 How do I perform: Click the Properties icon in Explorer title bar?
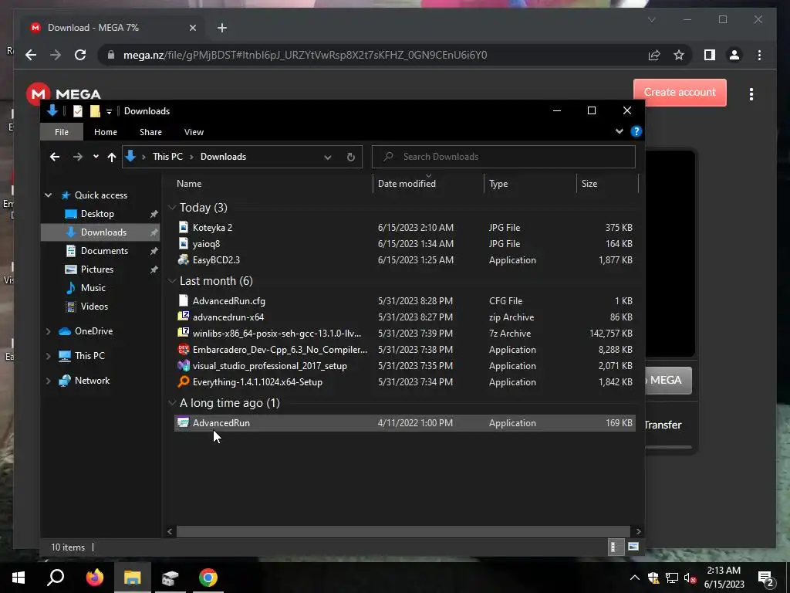[78, 111]
